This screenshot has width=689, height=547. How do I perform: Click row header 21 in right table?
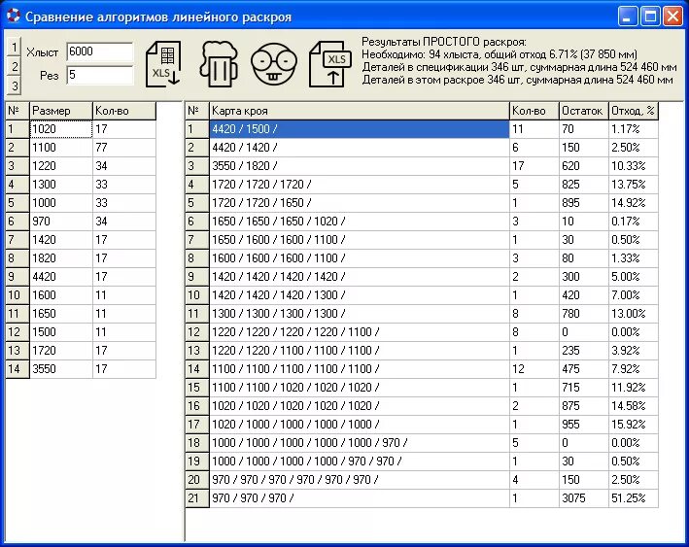coord(197,498)
